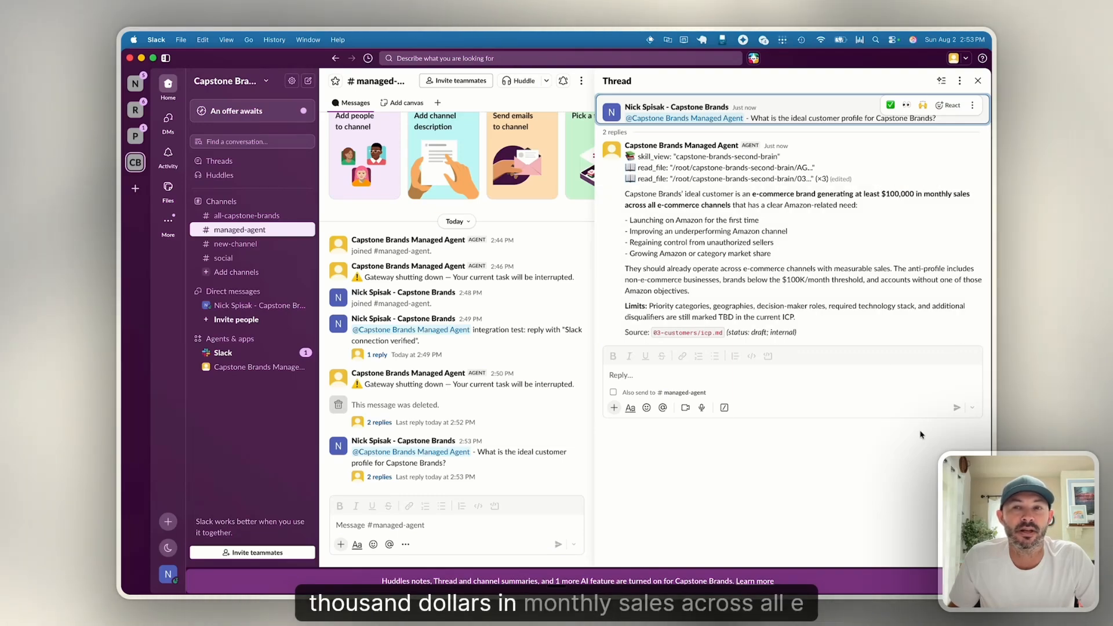Record video clip in thread reply

tap(685, 407)
